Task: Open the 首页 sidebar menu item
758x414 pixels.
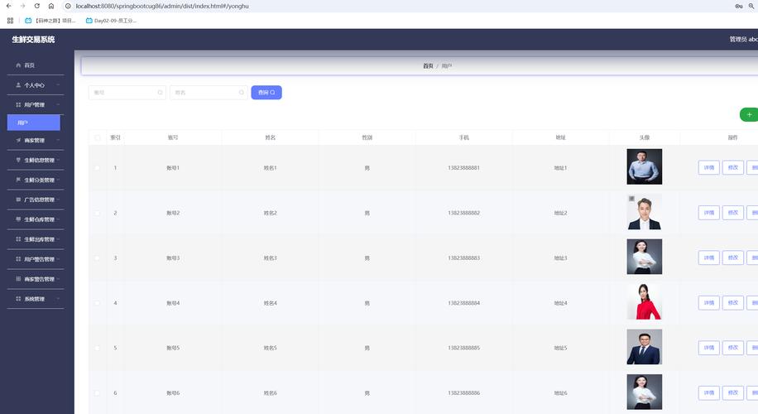Action: click(x=36, y=65)
